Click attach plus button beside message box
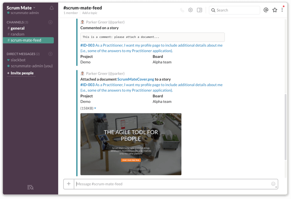 tap(69, 184)
